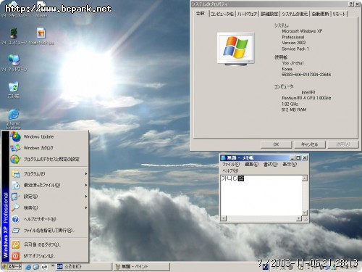Select 終了オプション shutdown entry
The width and height of the screenshot is (362, 272).
click(49, 256)
